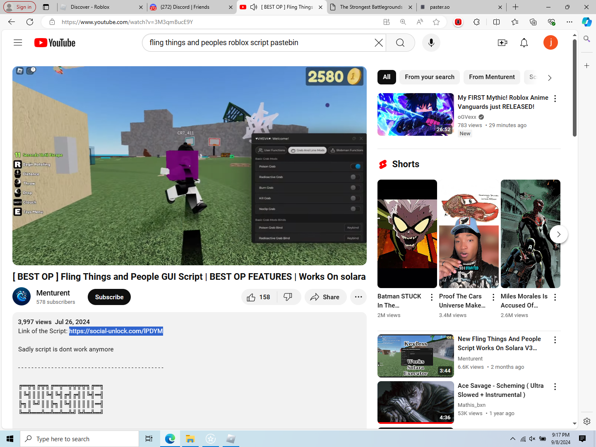Switch to The Strongest Battlegrounds tab
The height and width of the screenshot is (447, 596).
(371, 7)
